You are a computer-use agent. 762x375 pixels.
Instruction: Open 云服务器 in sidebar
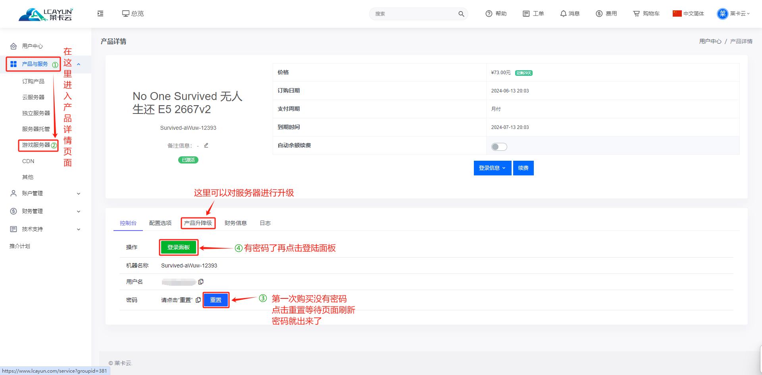pyautogui.click(x=33, y=97)
